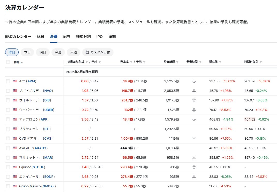Select the CVS row checkbox
Screen dimensions: 277x192
click(x=8, y=138)
